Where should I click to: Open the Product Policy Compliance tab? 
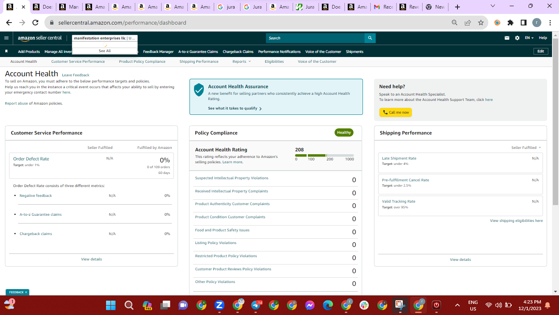[x=142, y=62]
